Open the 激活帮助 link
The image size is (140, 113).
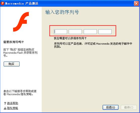pyautogui.click(x=13, y=103)
